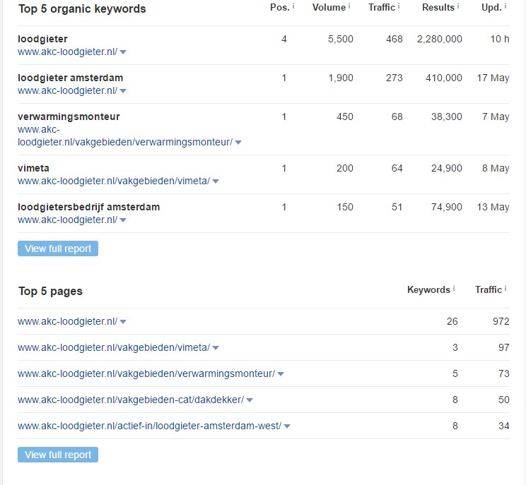Click the Top 5 organic keywords heading

click(x=82, y=9)
